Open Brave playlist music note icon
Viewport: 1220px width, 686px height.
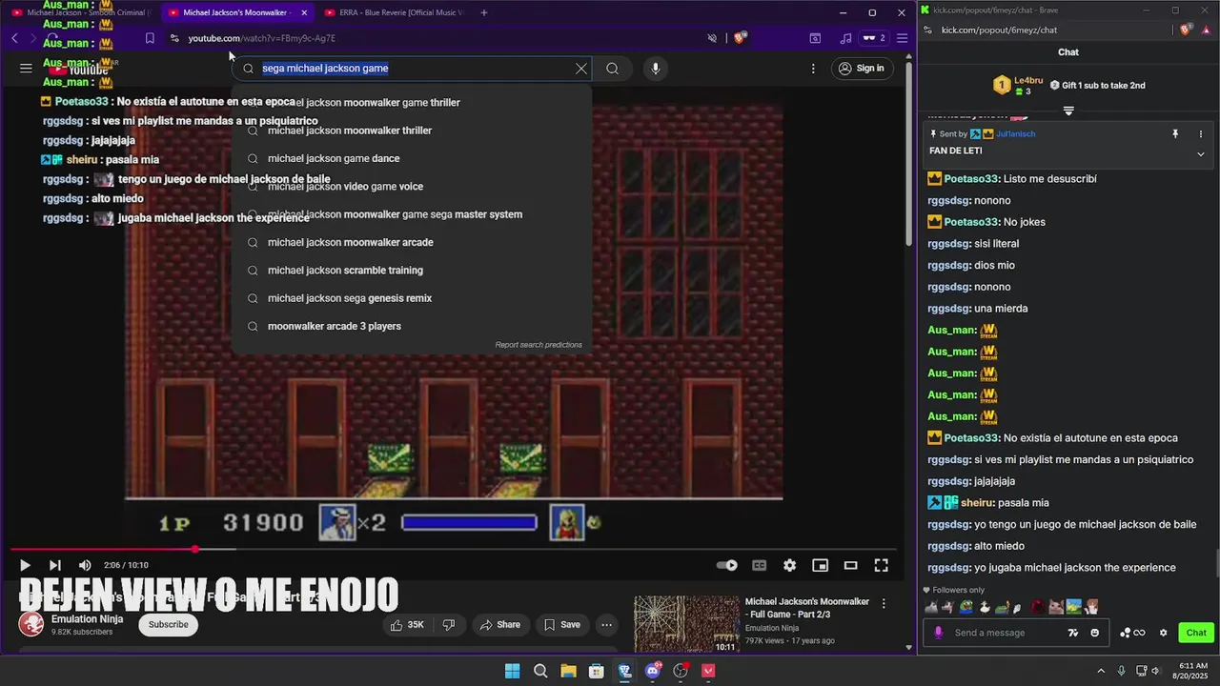pyautogui.click(x=845, y=38)
